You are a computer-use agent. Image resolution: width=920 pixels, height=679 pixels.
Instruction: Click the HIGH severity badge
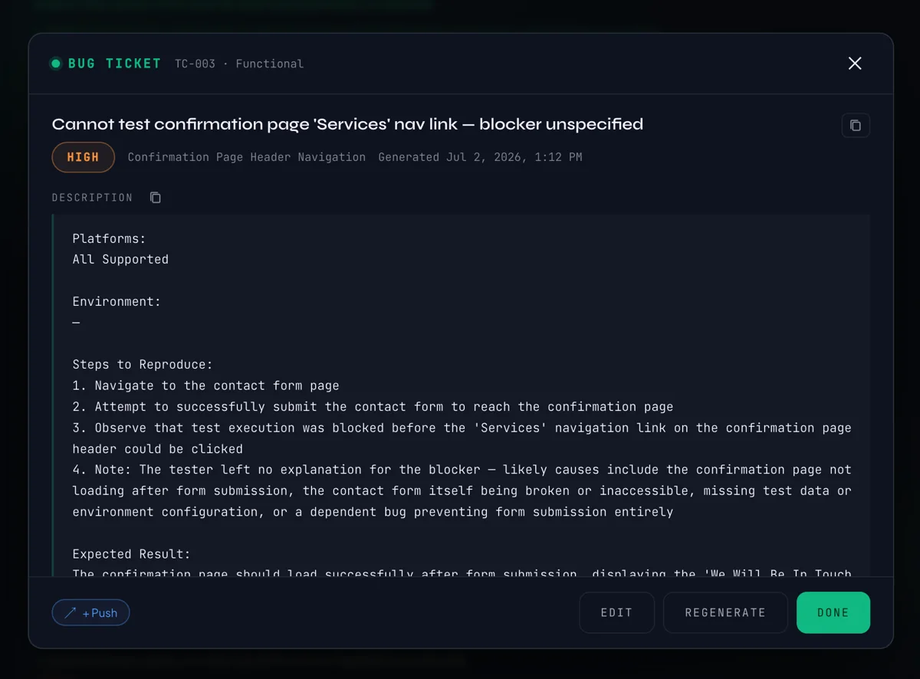83,157
